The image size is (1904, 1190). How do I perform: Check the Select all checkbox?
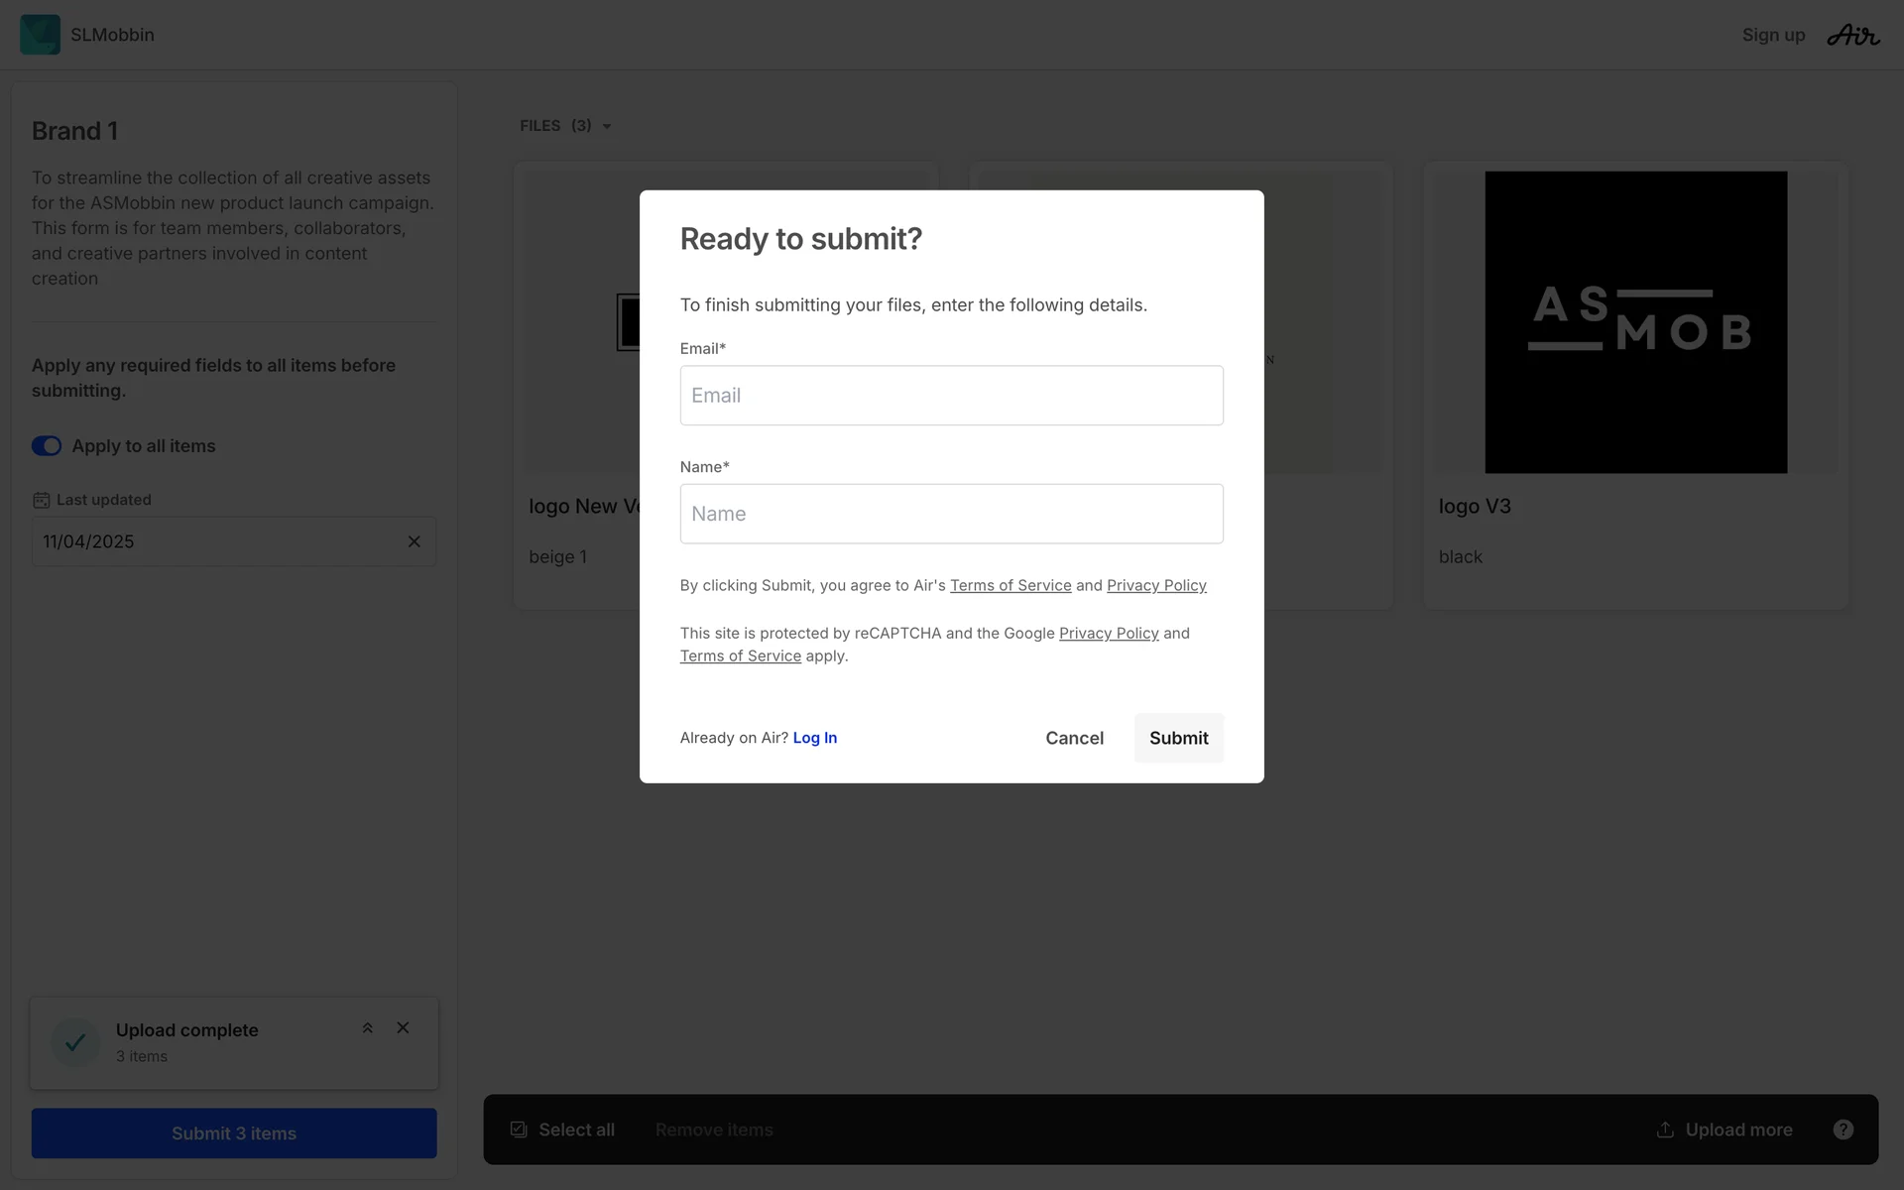[x=518, y=1130]
